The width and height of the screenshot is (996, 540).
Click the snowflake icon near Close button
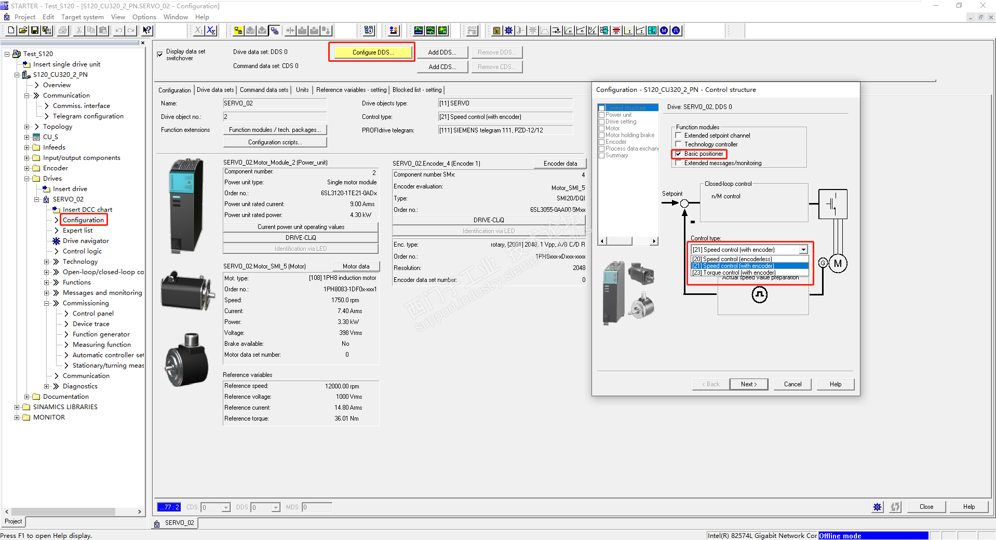click(x=877, y=507)
